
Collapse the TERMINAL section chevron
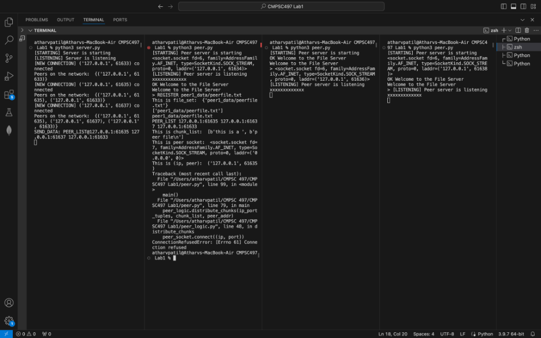click(22, 30)
